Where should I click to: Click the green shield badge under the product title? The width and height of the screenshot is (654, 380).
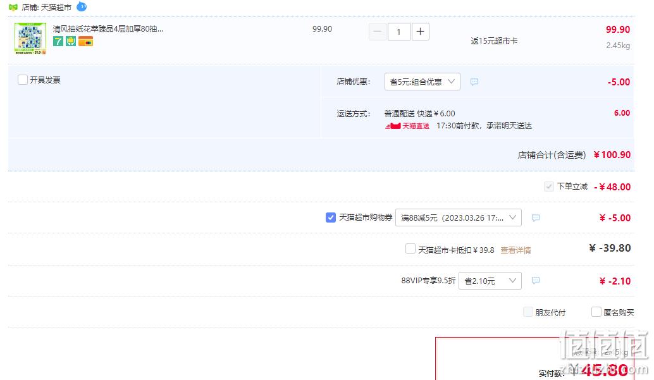pos(71,41)
